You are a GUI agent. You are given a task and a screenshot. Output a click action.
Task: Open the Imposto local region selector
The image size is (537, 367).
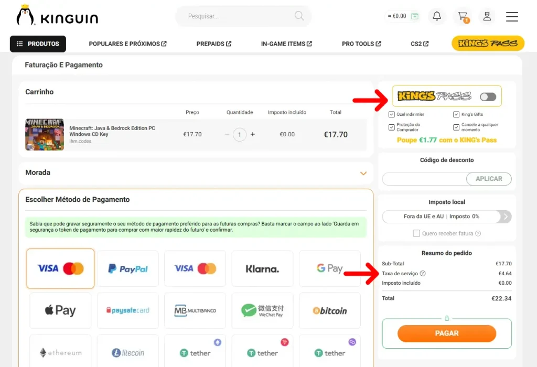447,217
